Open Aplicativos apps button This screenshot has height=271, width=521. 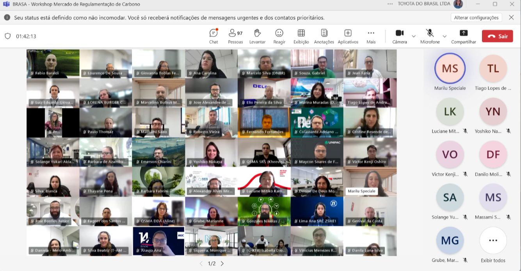pos(348,36)
